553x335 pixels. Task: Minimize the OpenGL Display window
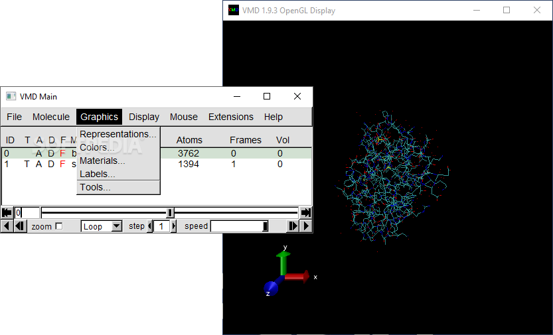pos(477,10)
